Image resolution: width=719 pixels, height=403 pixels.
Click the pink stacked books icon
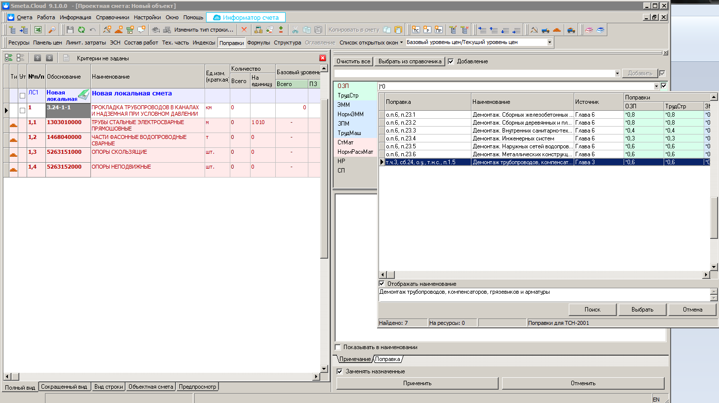tap(590, 30)
